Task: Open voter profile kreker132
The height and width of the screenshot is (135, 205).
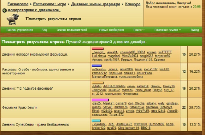Action: coord(99,128)
